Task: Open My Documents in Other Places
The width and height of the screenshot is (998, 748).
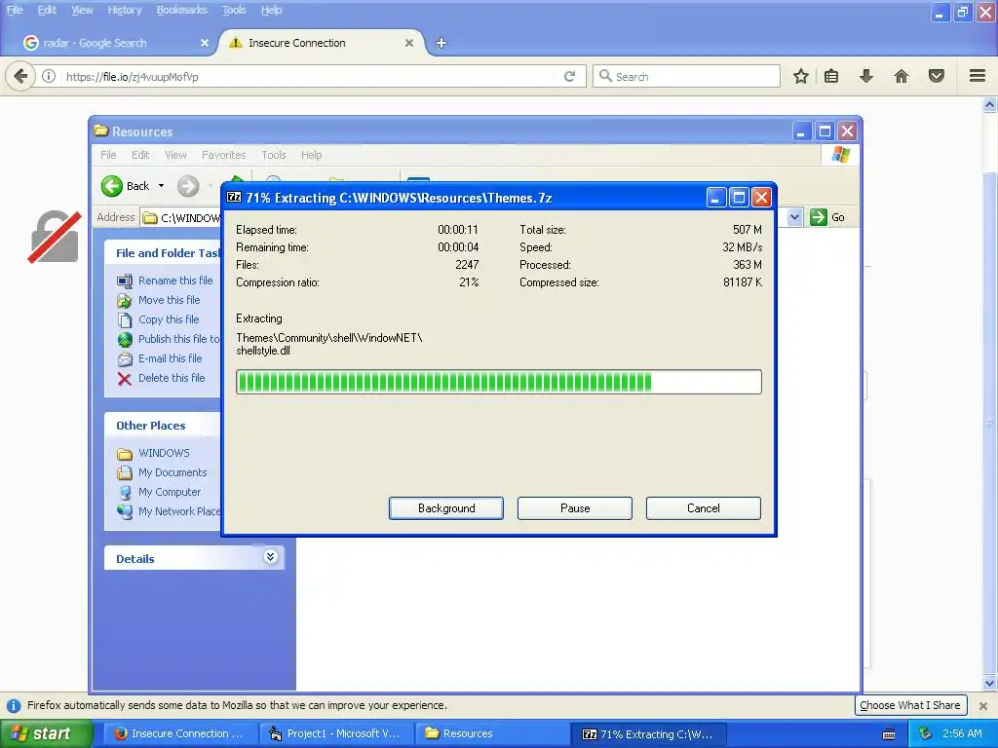Action: pyautogui.click(x=173, y=472)
